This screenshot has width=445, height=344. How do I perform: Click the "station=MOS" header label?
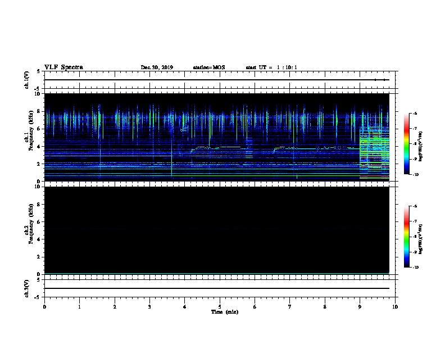point(209,67)
